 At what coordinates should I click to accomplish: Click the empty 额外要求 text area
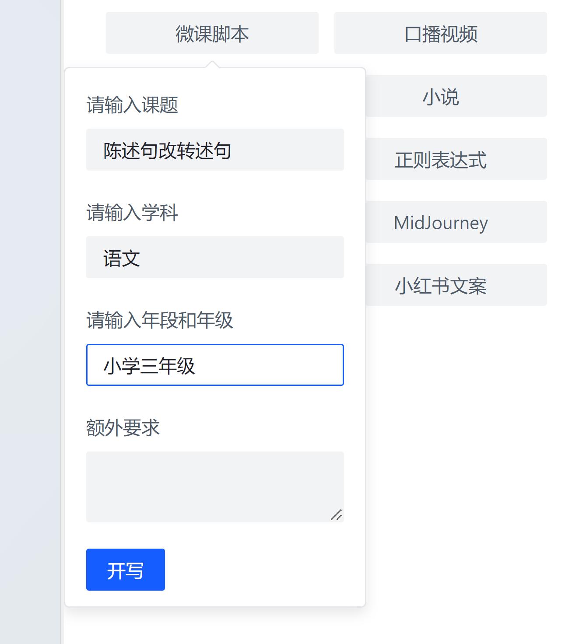[215, 485]
